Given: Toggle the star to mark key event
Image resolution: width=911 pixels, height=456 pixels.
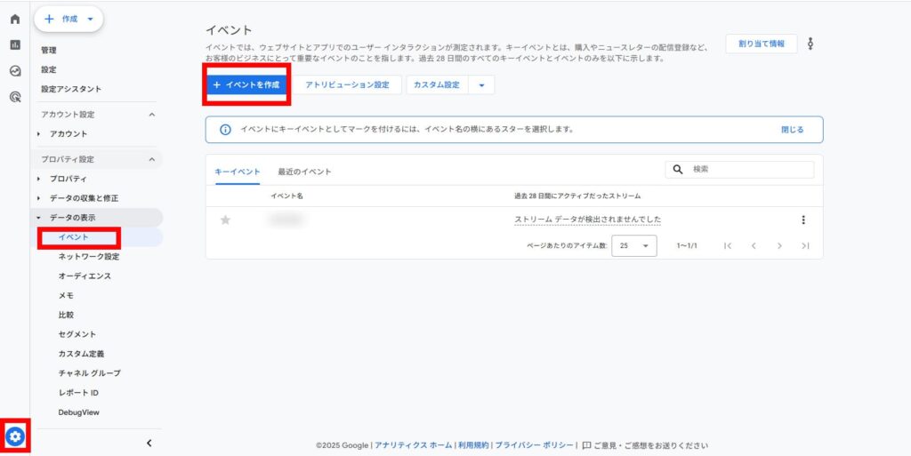Looking at the screenshot, I should 225,220.
